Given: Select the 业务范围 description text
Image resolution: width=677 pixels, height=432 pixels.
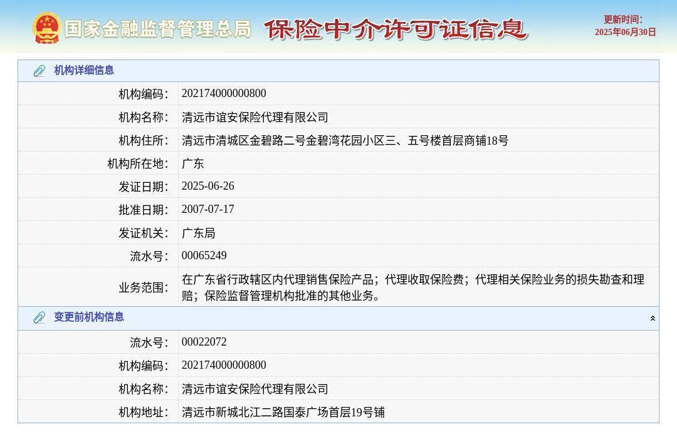Looking at the screenshot, I should 412,287.
